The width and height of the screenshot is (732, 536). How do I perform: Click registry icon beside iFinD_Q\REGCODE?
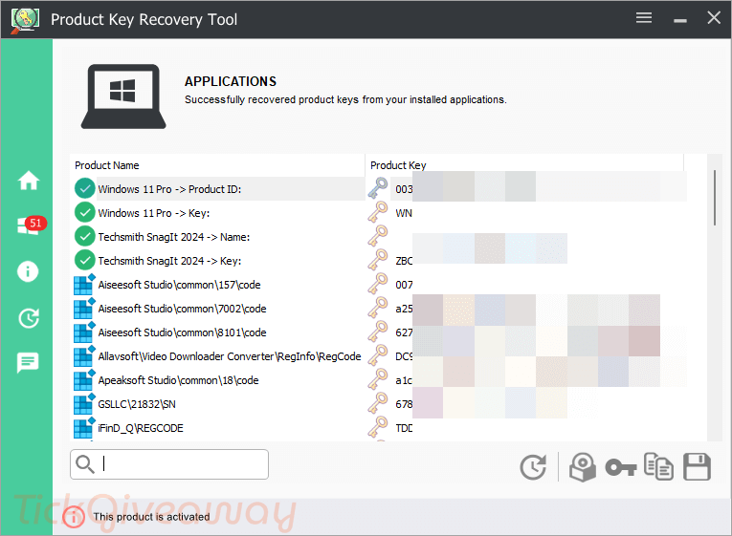tap(84, 428)
